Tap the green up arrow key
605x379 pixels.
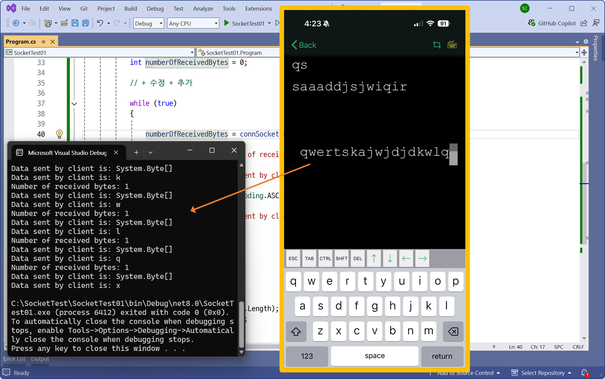(x=374, y=258)
